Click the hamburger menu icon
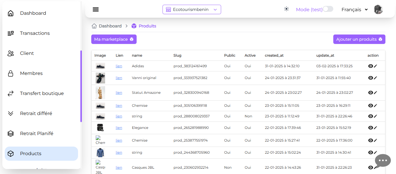The width and height of the screenshot is (396, 174). click(95, 9)
